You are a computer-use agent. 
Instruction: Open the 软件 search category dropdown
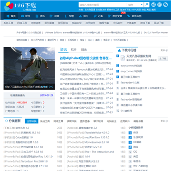click(x=135, y=5)
